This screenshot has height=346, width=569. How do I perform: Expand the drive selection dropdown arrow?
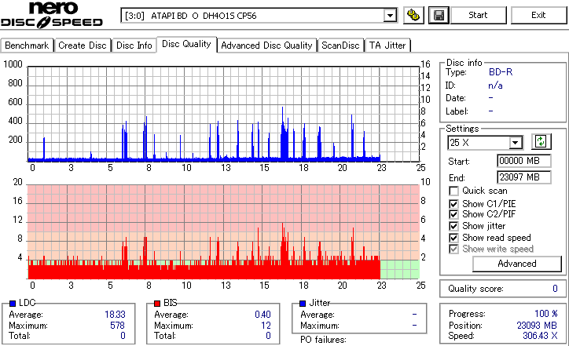click(390, 16)
